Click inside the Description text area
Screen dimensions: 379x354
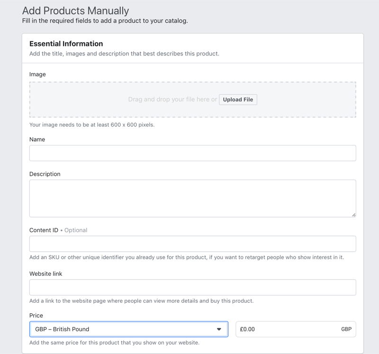pos(192,198)
